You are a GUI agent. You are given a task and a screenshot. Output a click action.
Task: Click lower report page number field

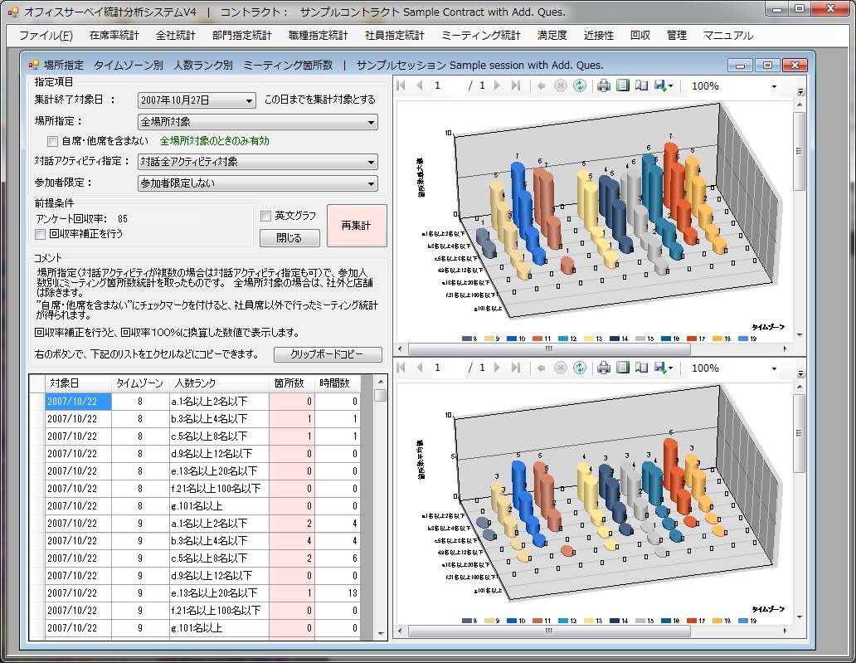coord(448,368)
